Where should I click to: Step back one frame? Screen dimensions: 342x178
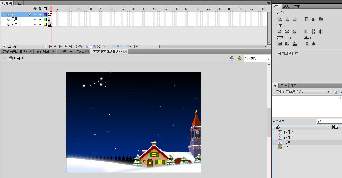pos(56,47)
